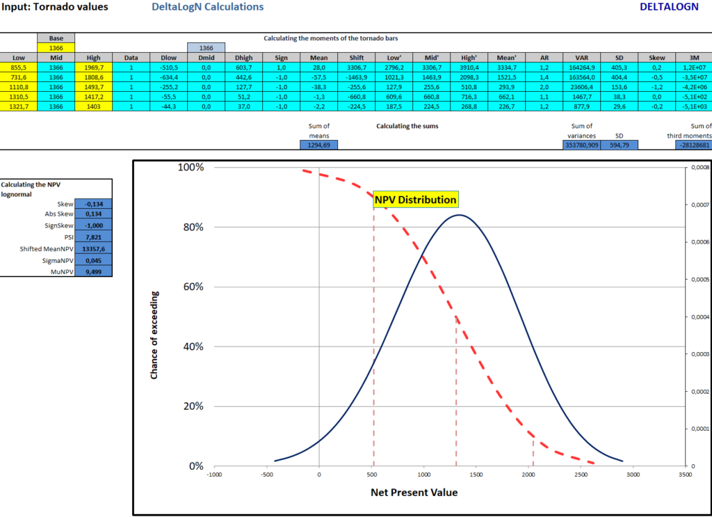This screenshot has width=712, height=517.
Task: Click the SD cell showing 594,79
Action: pyautogui.click(x=620, y=144)
